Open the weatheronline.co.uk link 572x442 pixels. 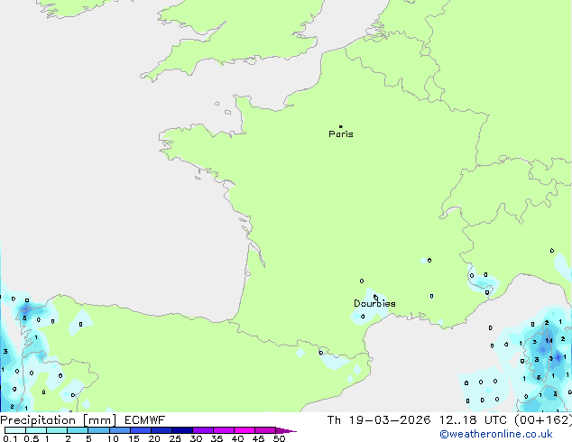(x=496, y=434)
